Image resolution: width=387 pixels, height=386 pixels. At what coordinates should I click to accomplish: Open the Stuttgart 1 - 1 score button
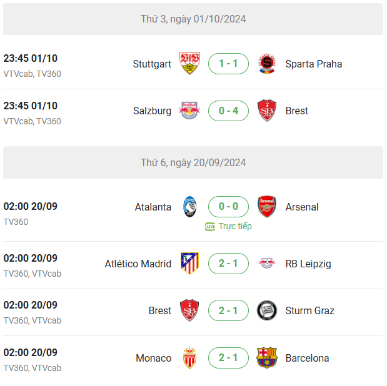tap(228, 64)
